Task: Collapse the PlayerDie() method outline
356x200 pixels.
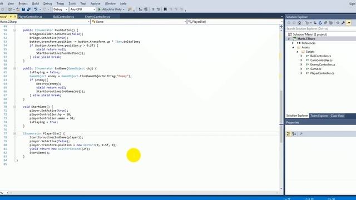Action: pyautogui.click(x=14, y=133)
